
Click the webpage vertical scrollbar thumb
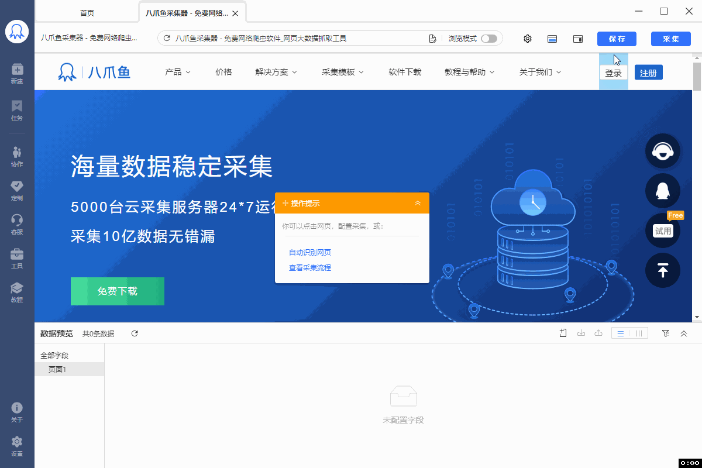point(697,78)
